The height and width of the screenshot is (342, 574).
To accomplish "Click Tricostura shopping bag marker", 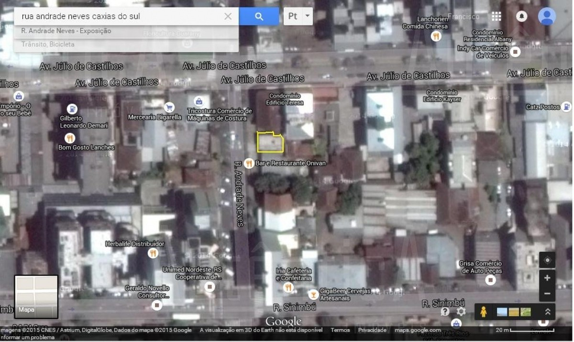I will click(199, 101).
